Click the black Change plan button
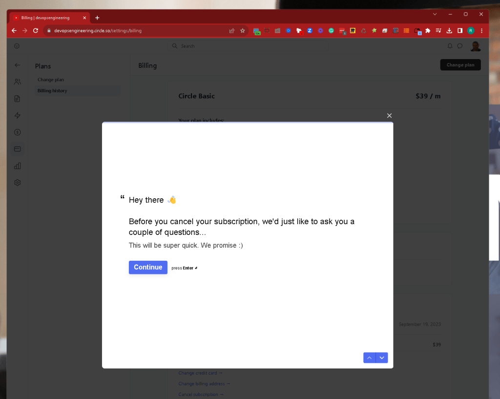Image resolution: width=500 pixels, height=399 pixels. [x=460, y=65]
